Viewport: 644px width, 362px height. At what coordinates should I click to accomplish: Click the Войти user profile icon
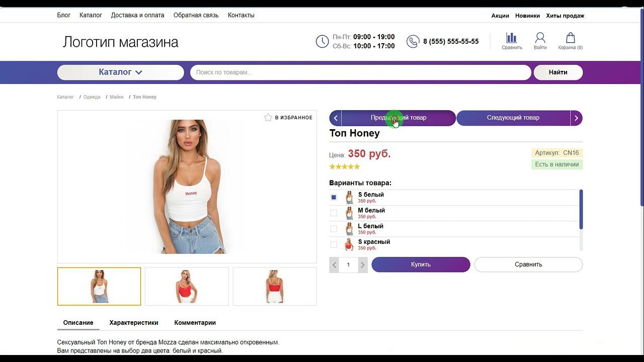click(540, 38)
